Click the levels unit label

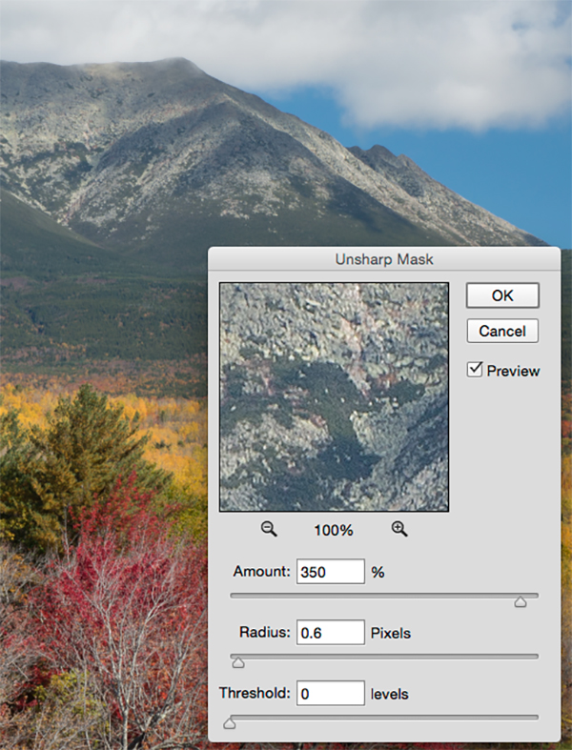click(390, 694)
